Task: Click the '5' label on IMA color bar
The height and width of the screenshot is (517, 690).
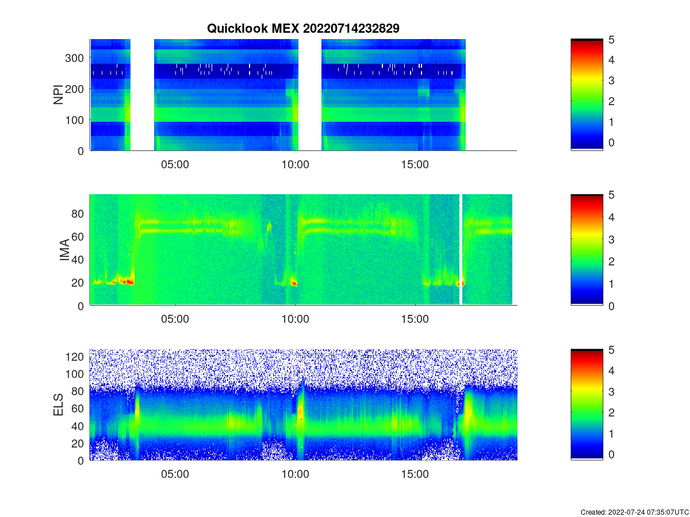Action: point(611,195)
